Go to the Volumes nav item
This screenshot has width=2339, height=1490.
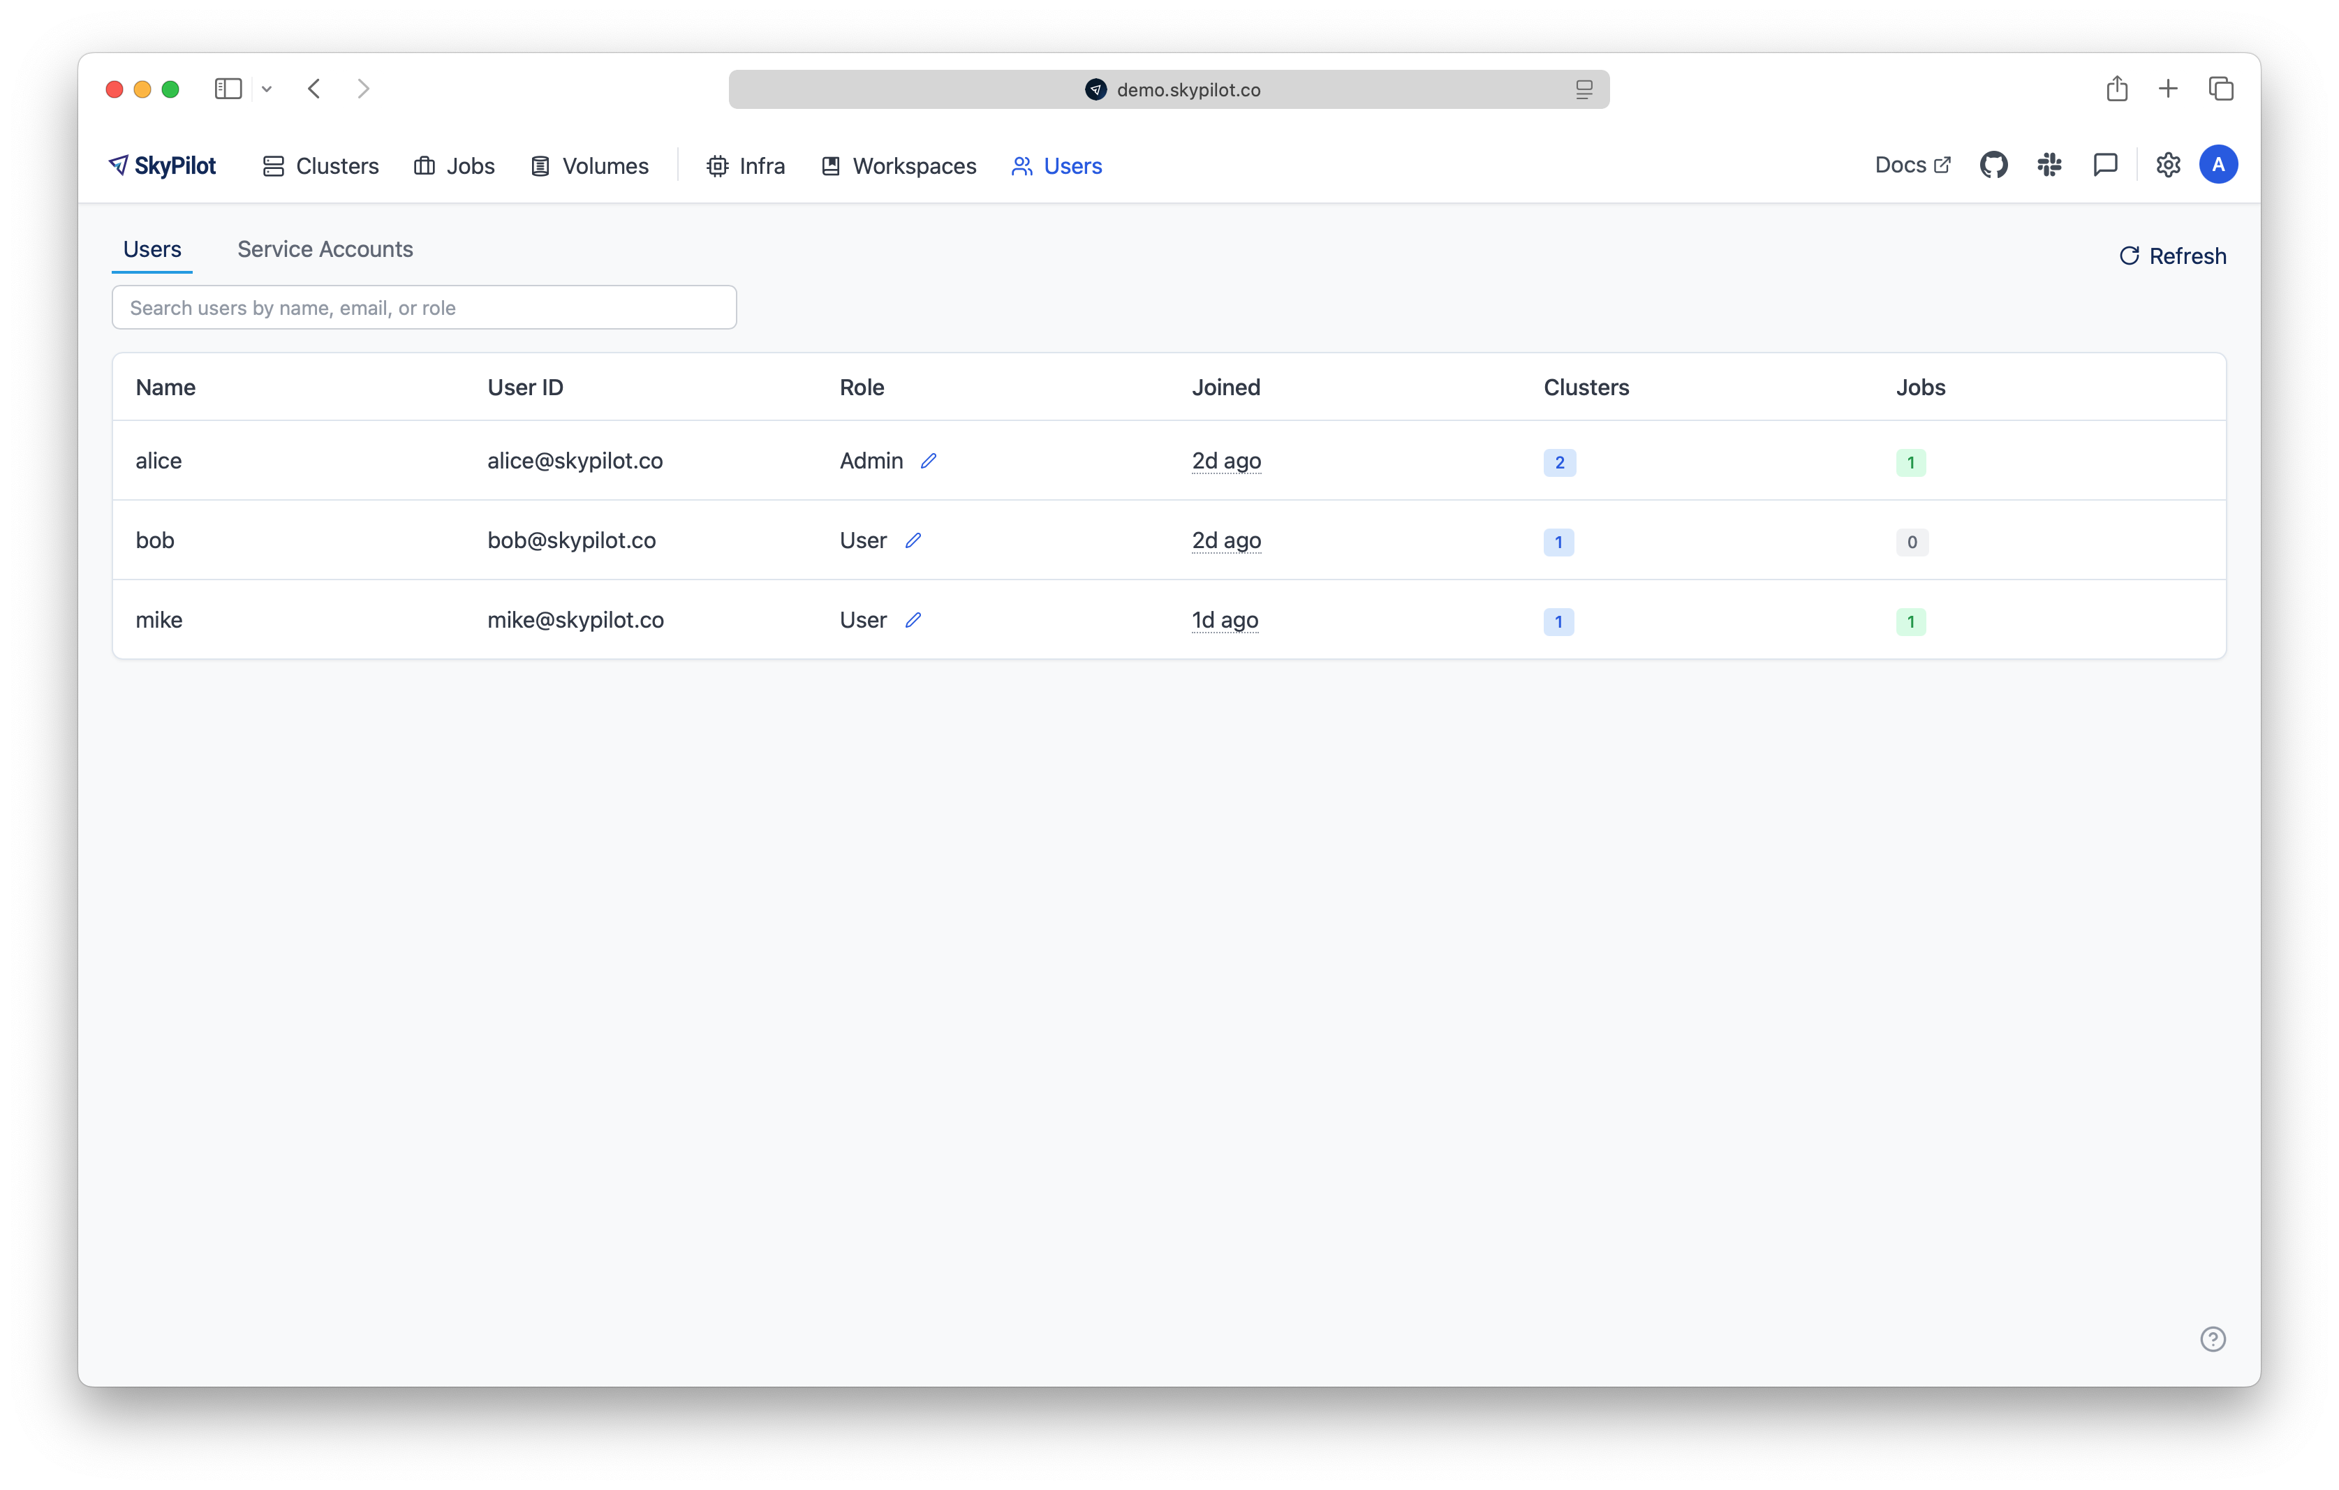point(589,166)
